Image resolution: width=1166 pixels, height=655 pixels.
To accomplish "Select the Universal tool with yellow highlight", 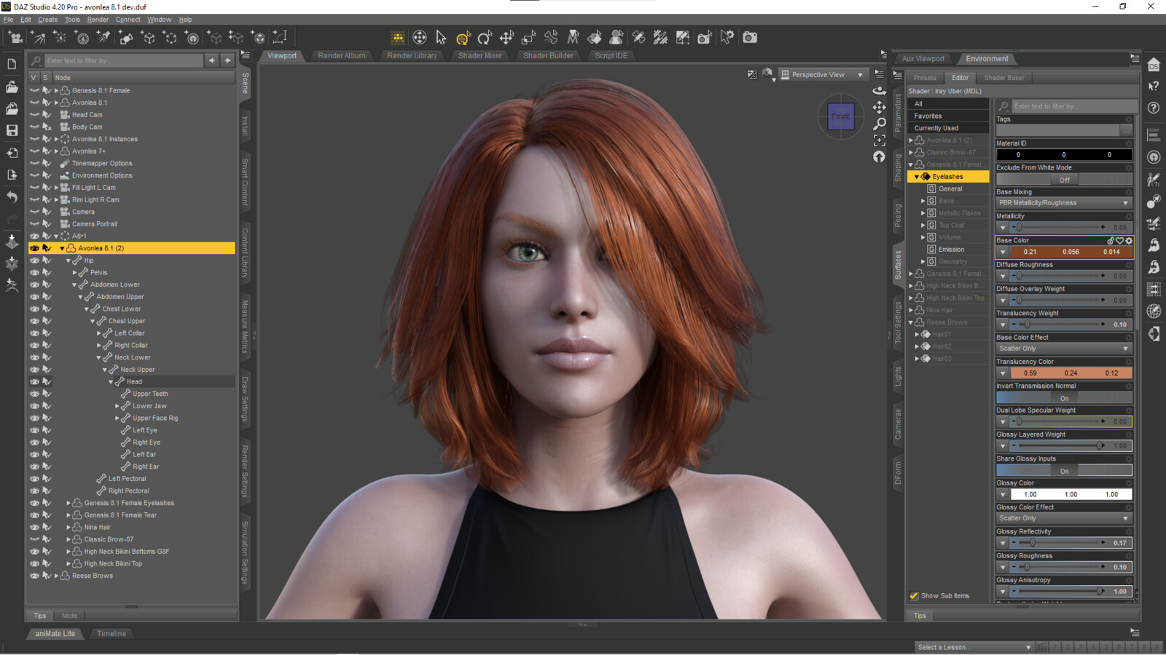I will [463, 37].
